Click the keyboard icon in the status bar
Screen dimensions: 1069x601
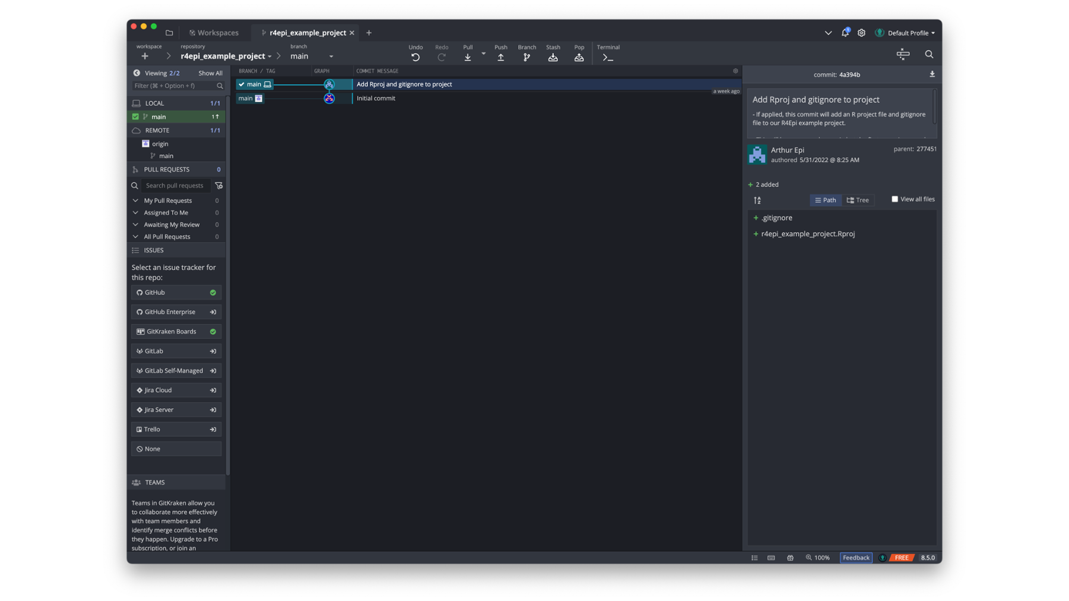coord(771,558)
